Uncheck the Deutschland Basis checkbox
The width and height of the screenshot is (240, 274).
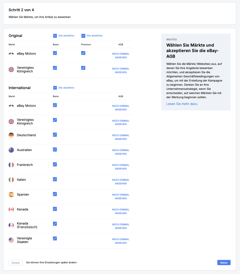(x=55, y=135)
